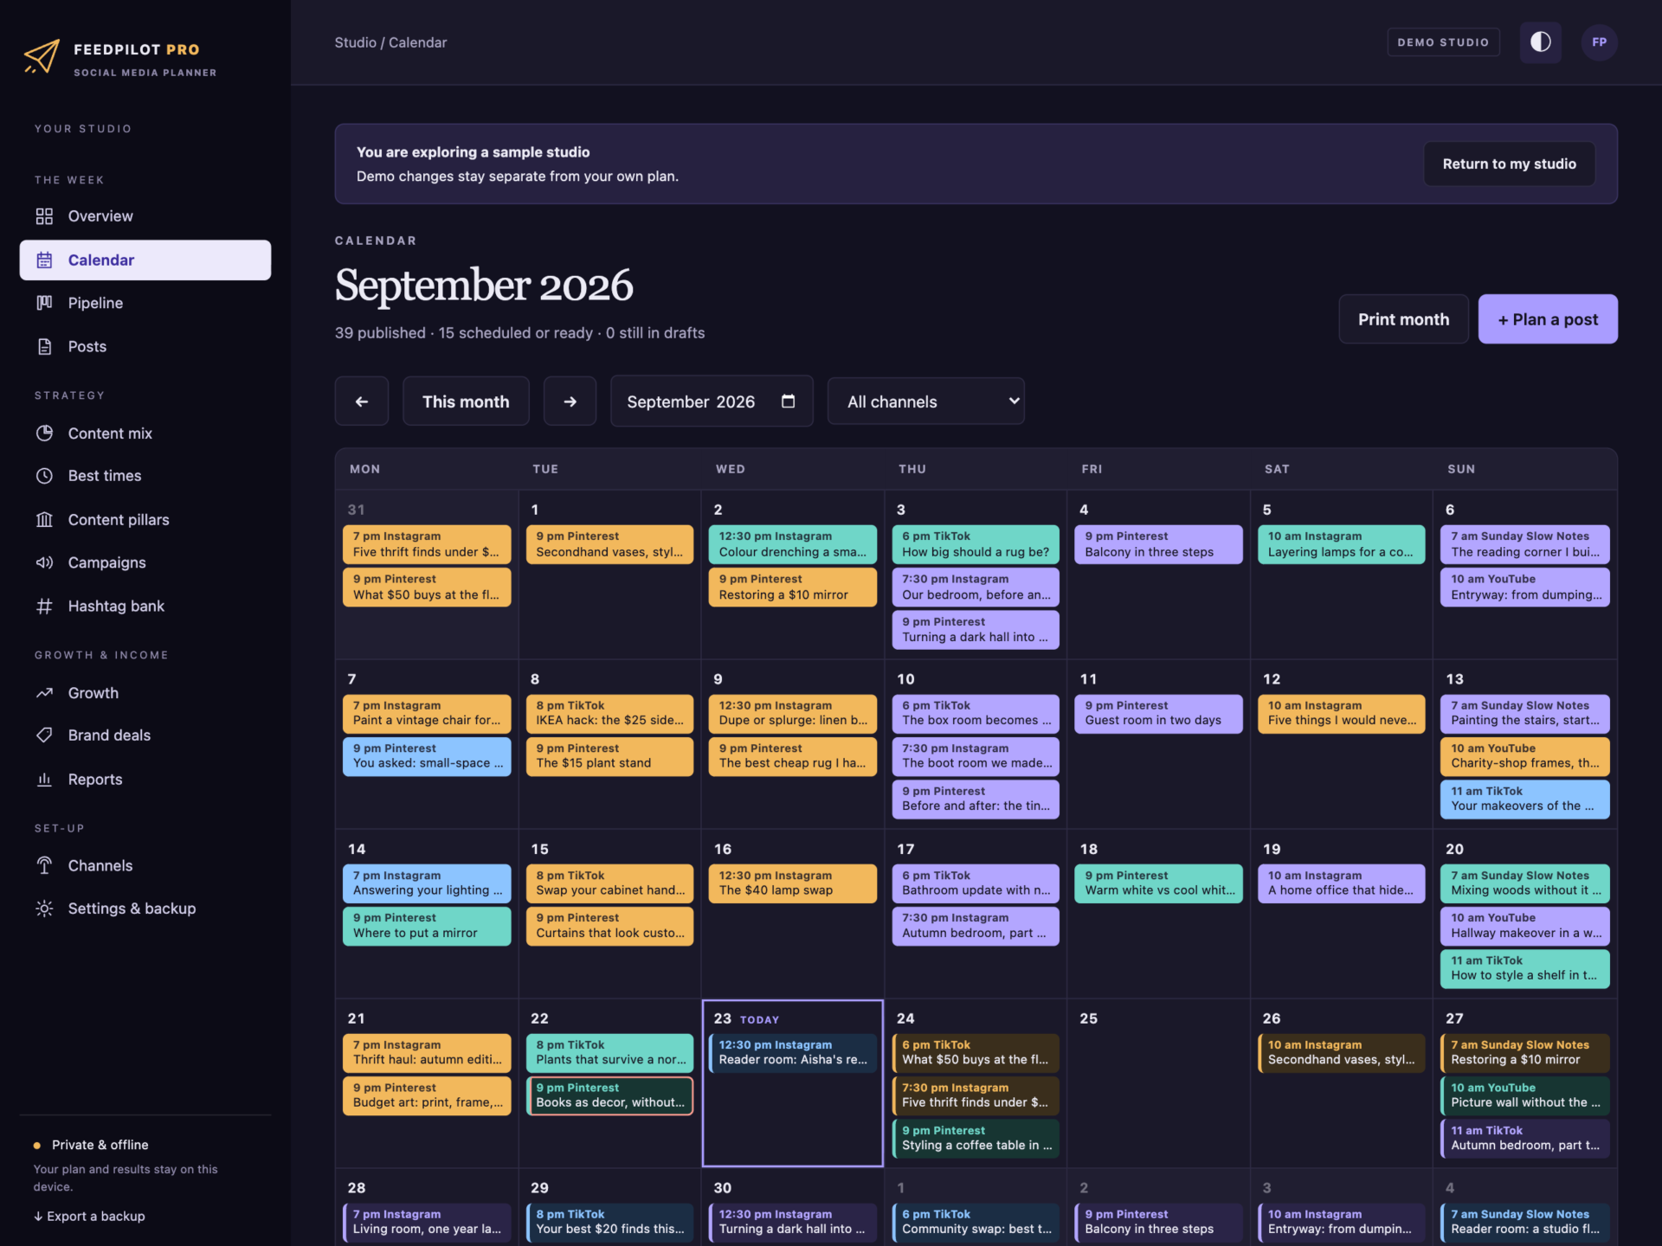This screenshot has width=1662, height=1246.
Task: Click the DEMO STUDIO badge
Action: pos(1443,42)
